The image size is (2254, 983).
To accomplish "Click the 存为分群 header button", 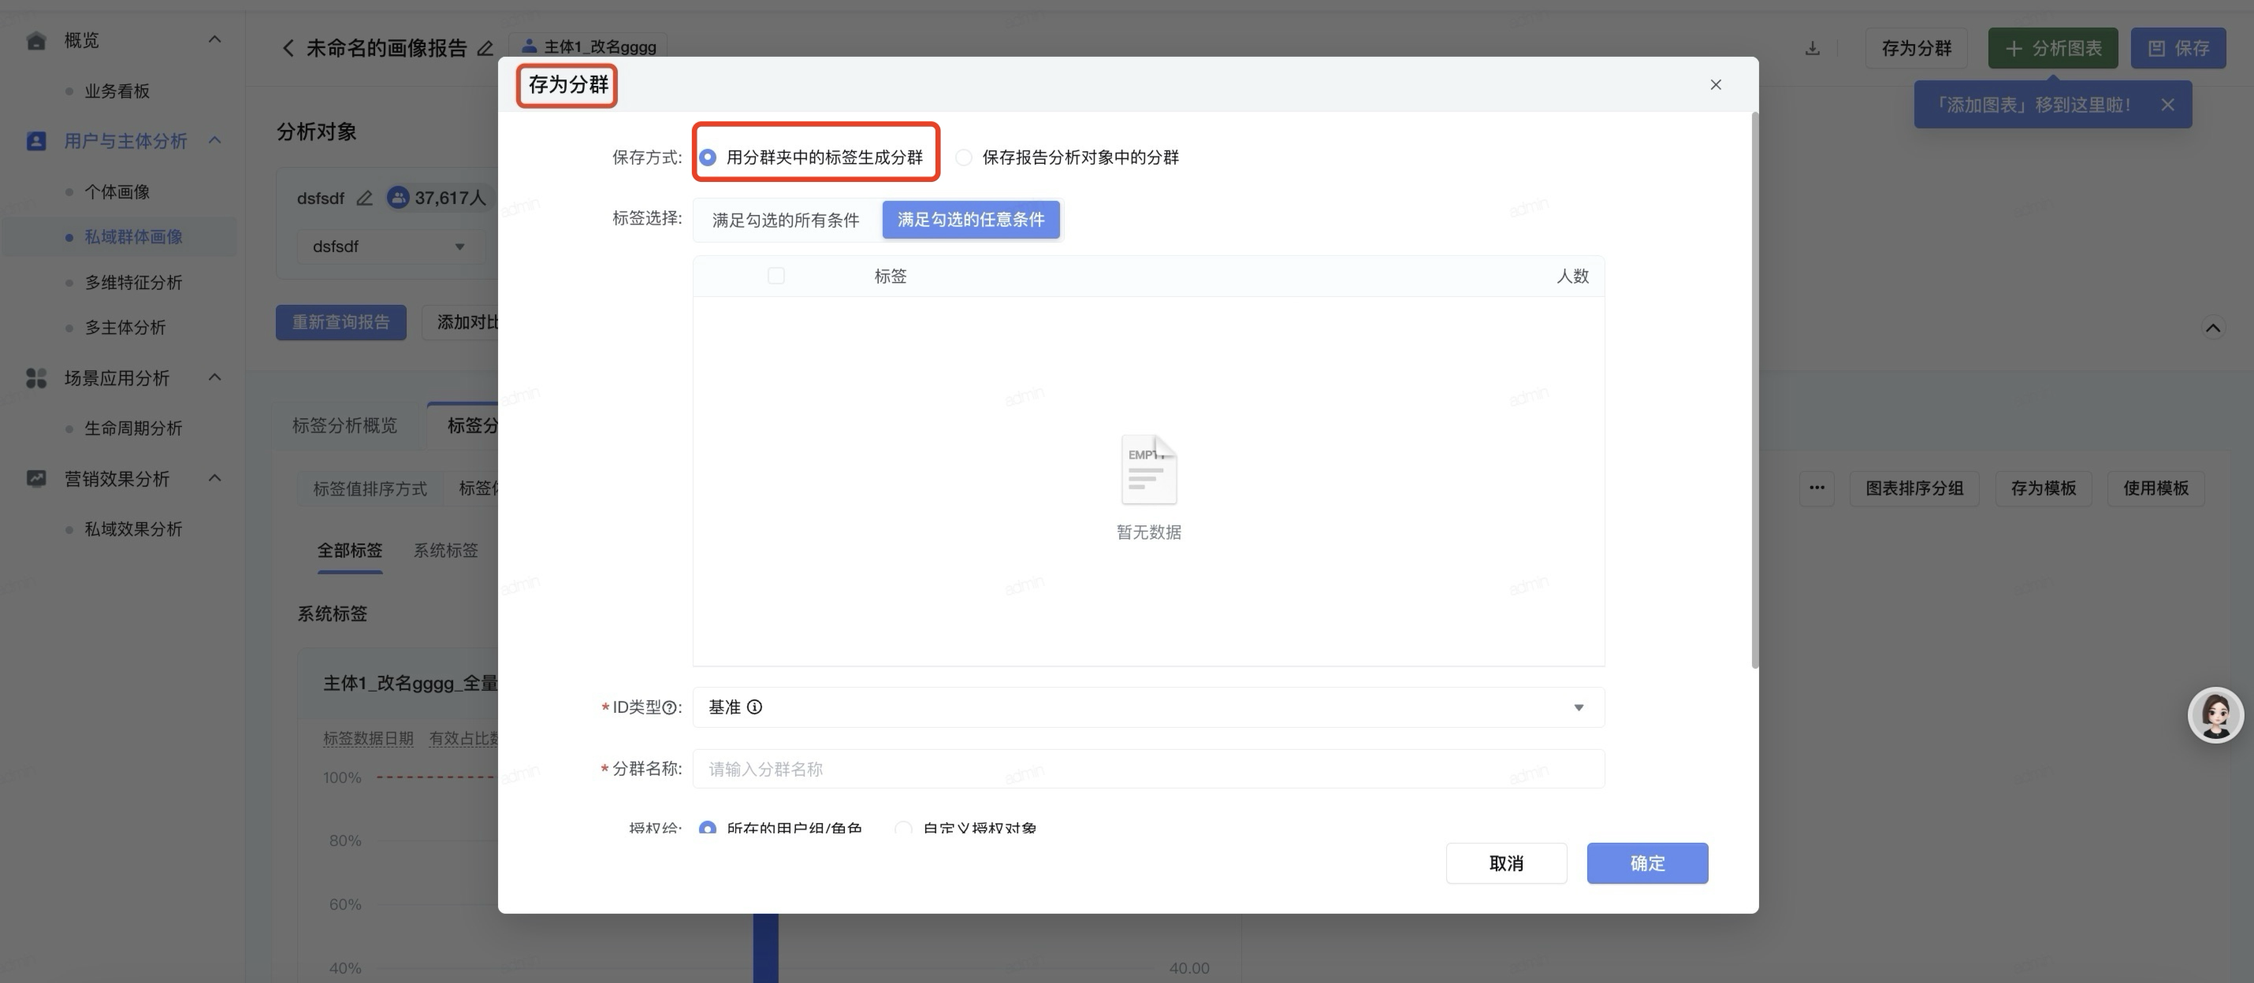I will coord(1916,48).
